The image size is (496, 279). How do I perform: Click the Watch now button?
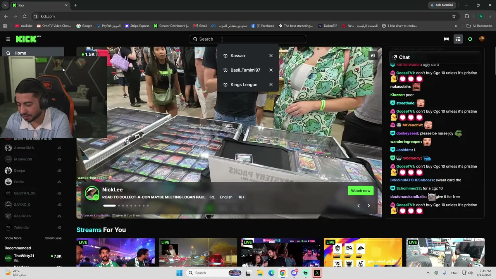pos(360,191)
